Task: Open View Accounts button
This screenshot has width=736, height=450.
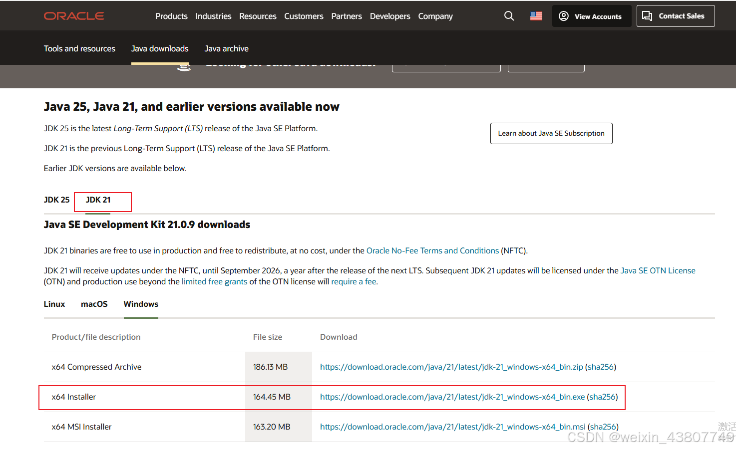Action: coord(592,16)
